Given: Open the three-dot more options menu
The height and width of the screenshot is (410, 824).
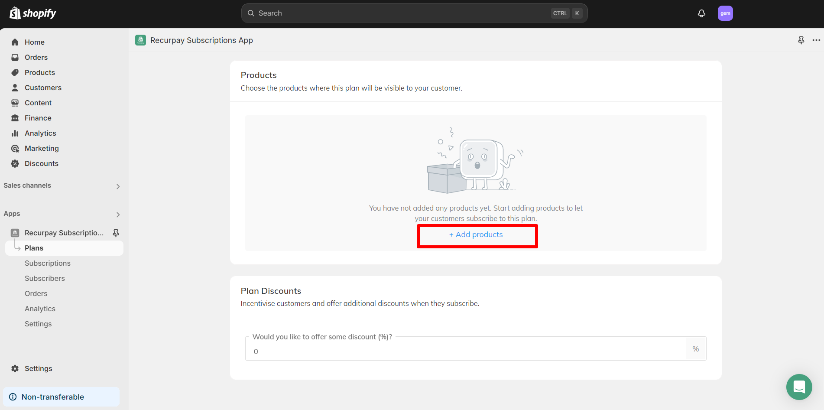Looking at the screenshot, I should [816, 40].
